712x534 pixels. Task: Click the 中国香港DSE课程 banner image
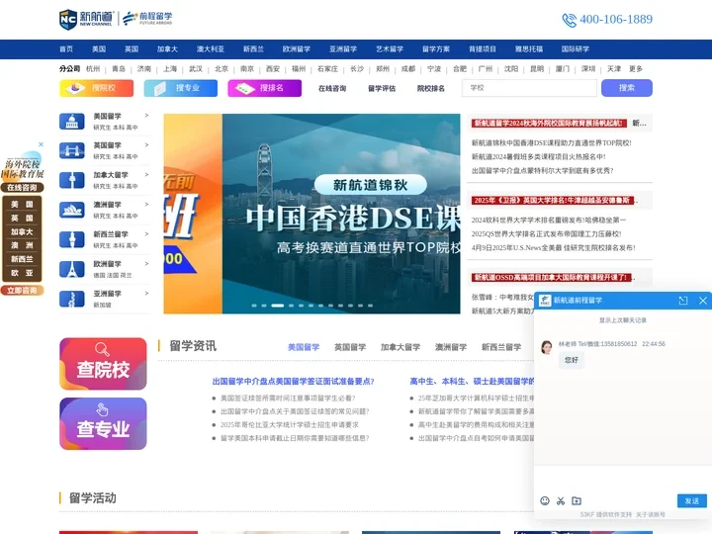coord(341,214)
